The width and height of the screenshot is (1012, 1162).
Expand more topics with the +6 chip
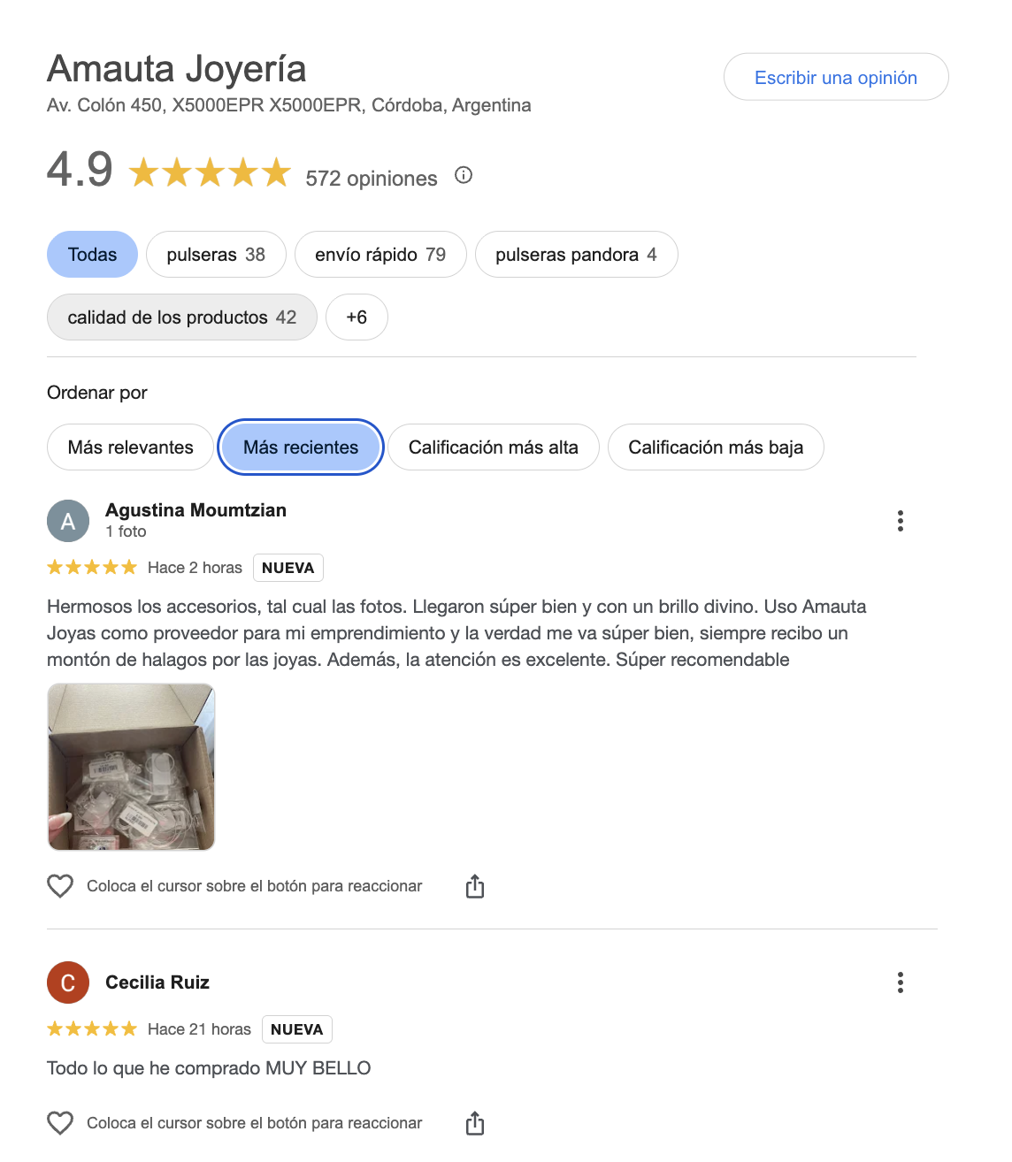coord(356,317)
